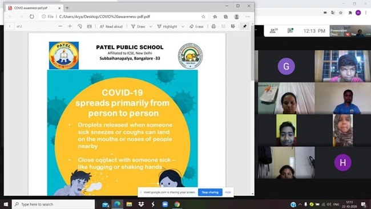The width and height of the screenshot is (371, 209).
Task: Zoom out the PDF with the minus icon
Action: coord(61,26)
